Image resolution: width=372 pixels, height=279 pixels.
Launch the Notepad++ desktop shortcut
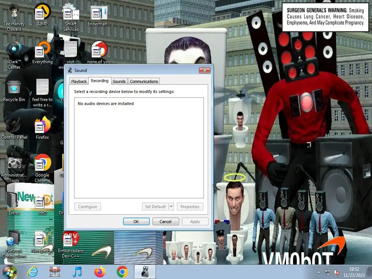click(x=42, y=242)
